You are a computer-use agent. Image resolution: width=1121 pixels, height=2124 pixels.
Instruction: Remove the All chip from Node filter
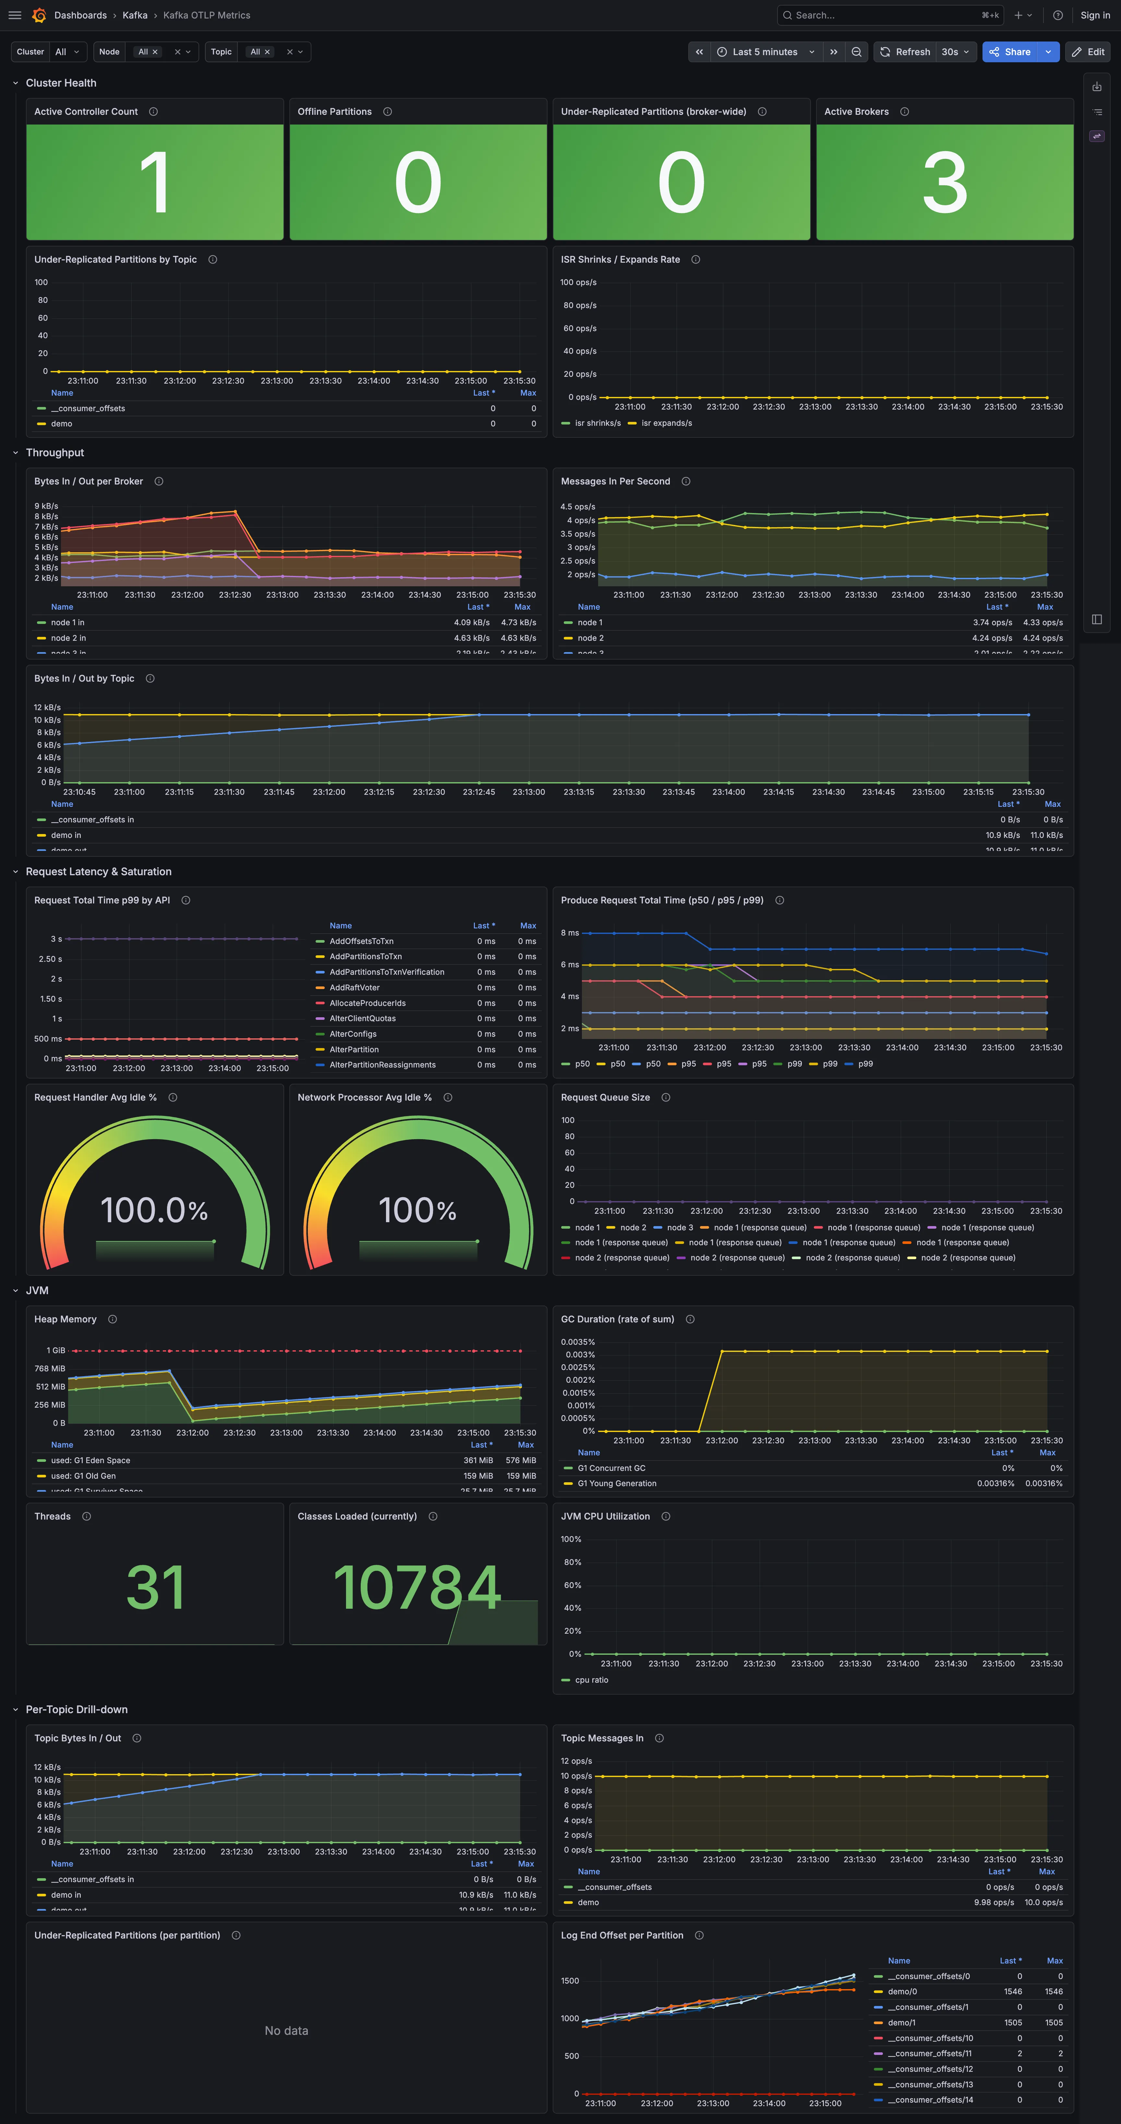click(155, 52)
